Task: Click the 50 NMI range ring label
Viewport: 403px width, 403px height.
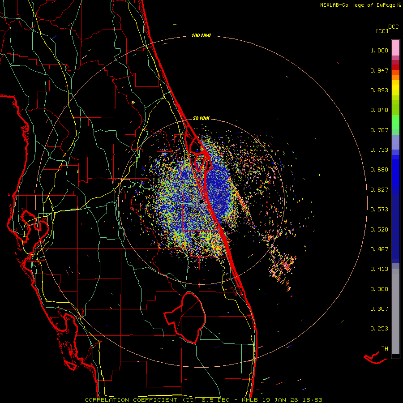Action: (x=201, y=119)
